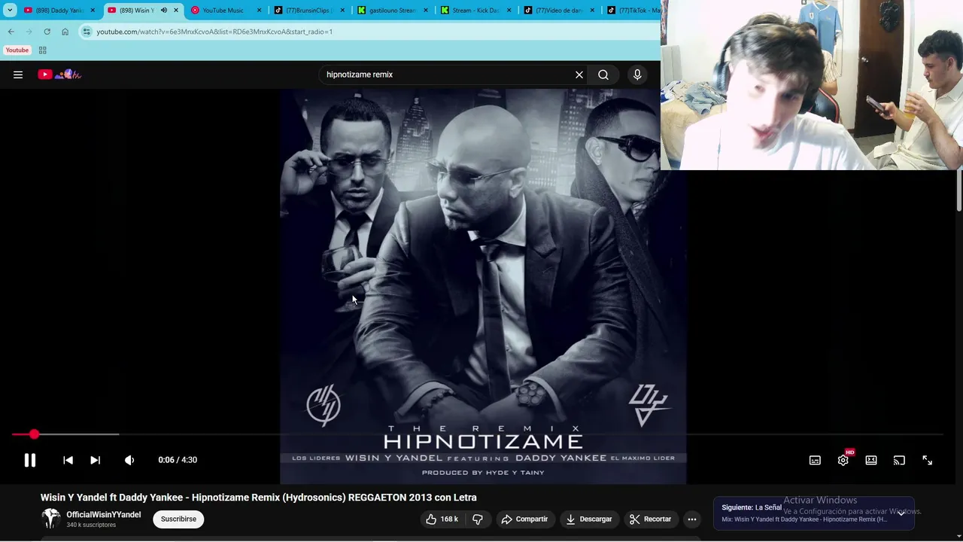The height and width of the screenshot is (542, 963).
Task: Close the Video de TikTok tab
Action: (594, 11)
